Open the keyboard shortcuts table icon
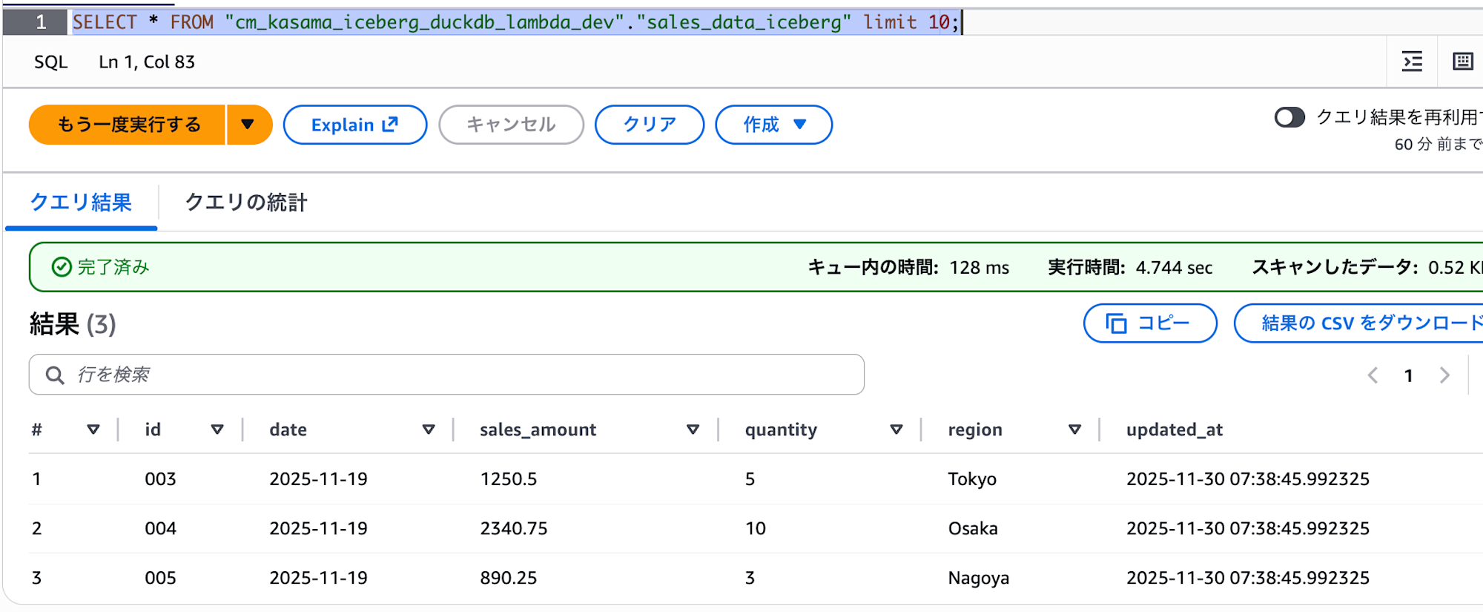The width and height of the screenshot is (1483, 612). [1462, 62]
